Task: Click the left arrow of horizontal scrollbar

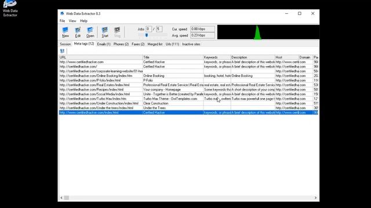Action: pyautogui.click(x=61, y=198)
